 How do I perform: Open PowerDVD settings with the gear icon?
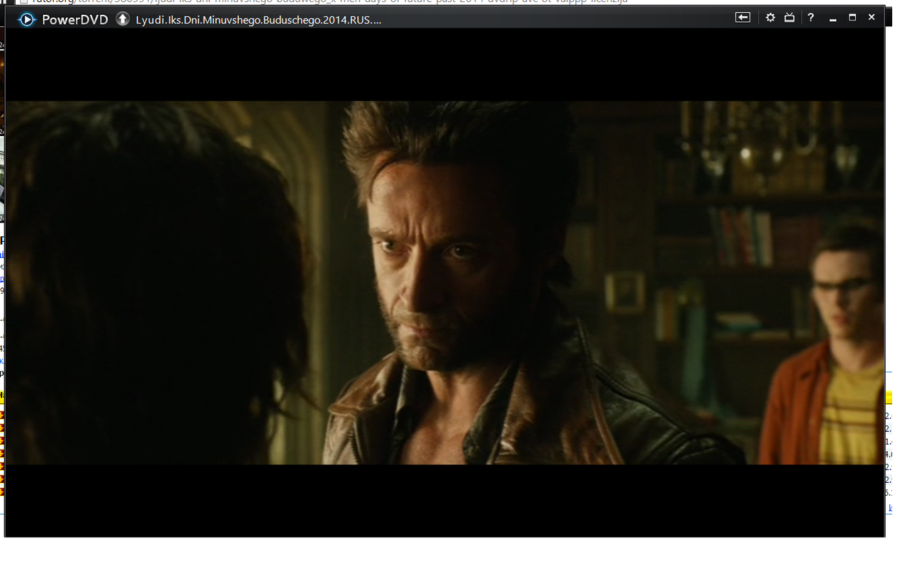point(770,18)
